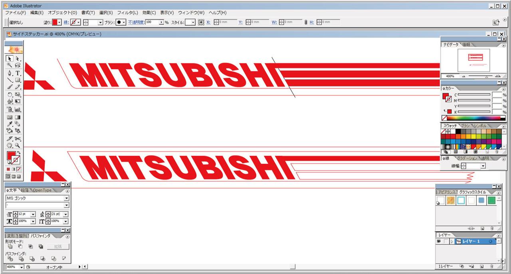Select the Line Segment tool
Image resolution: width=511 pixels, height=274 pixels.
pyautogui.click(x=10, y=80)
